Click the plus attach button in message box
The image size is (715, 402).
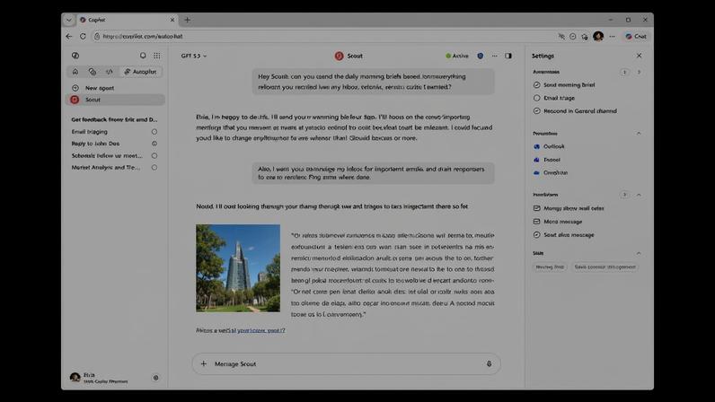[x=204, y=363]
